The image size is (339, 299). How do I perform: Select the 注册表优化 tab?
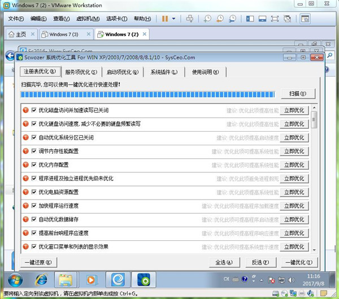tap(40, 71)
